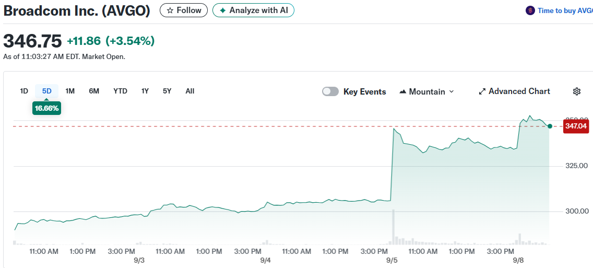Image resolution: width=593 pixels, height=268 pixels.
Task: Click Analyze with AI button
Action: pos(253,10)
